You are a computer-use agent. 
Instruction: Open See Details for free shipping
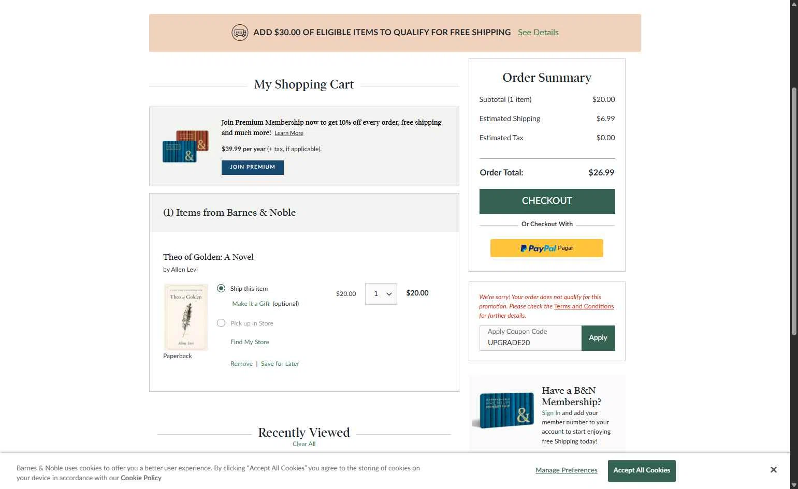coord(538,33)
